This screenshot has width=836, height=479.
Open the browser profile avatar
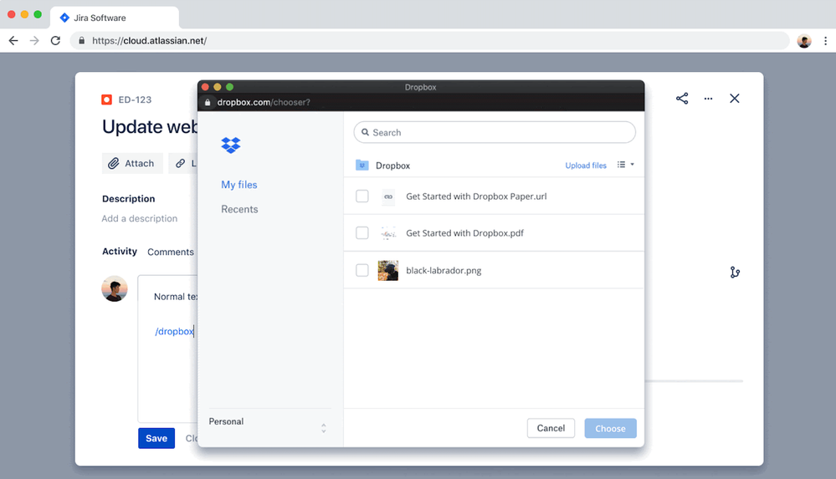[804, 40]
